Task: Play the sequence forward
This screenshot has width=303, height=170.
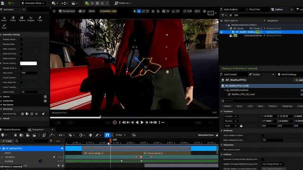Action: pyautogui.click(x=142, y=122)
